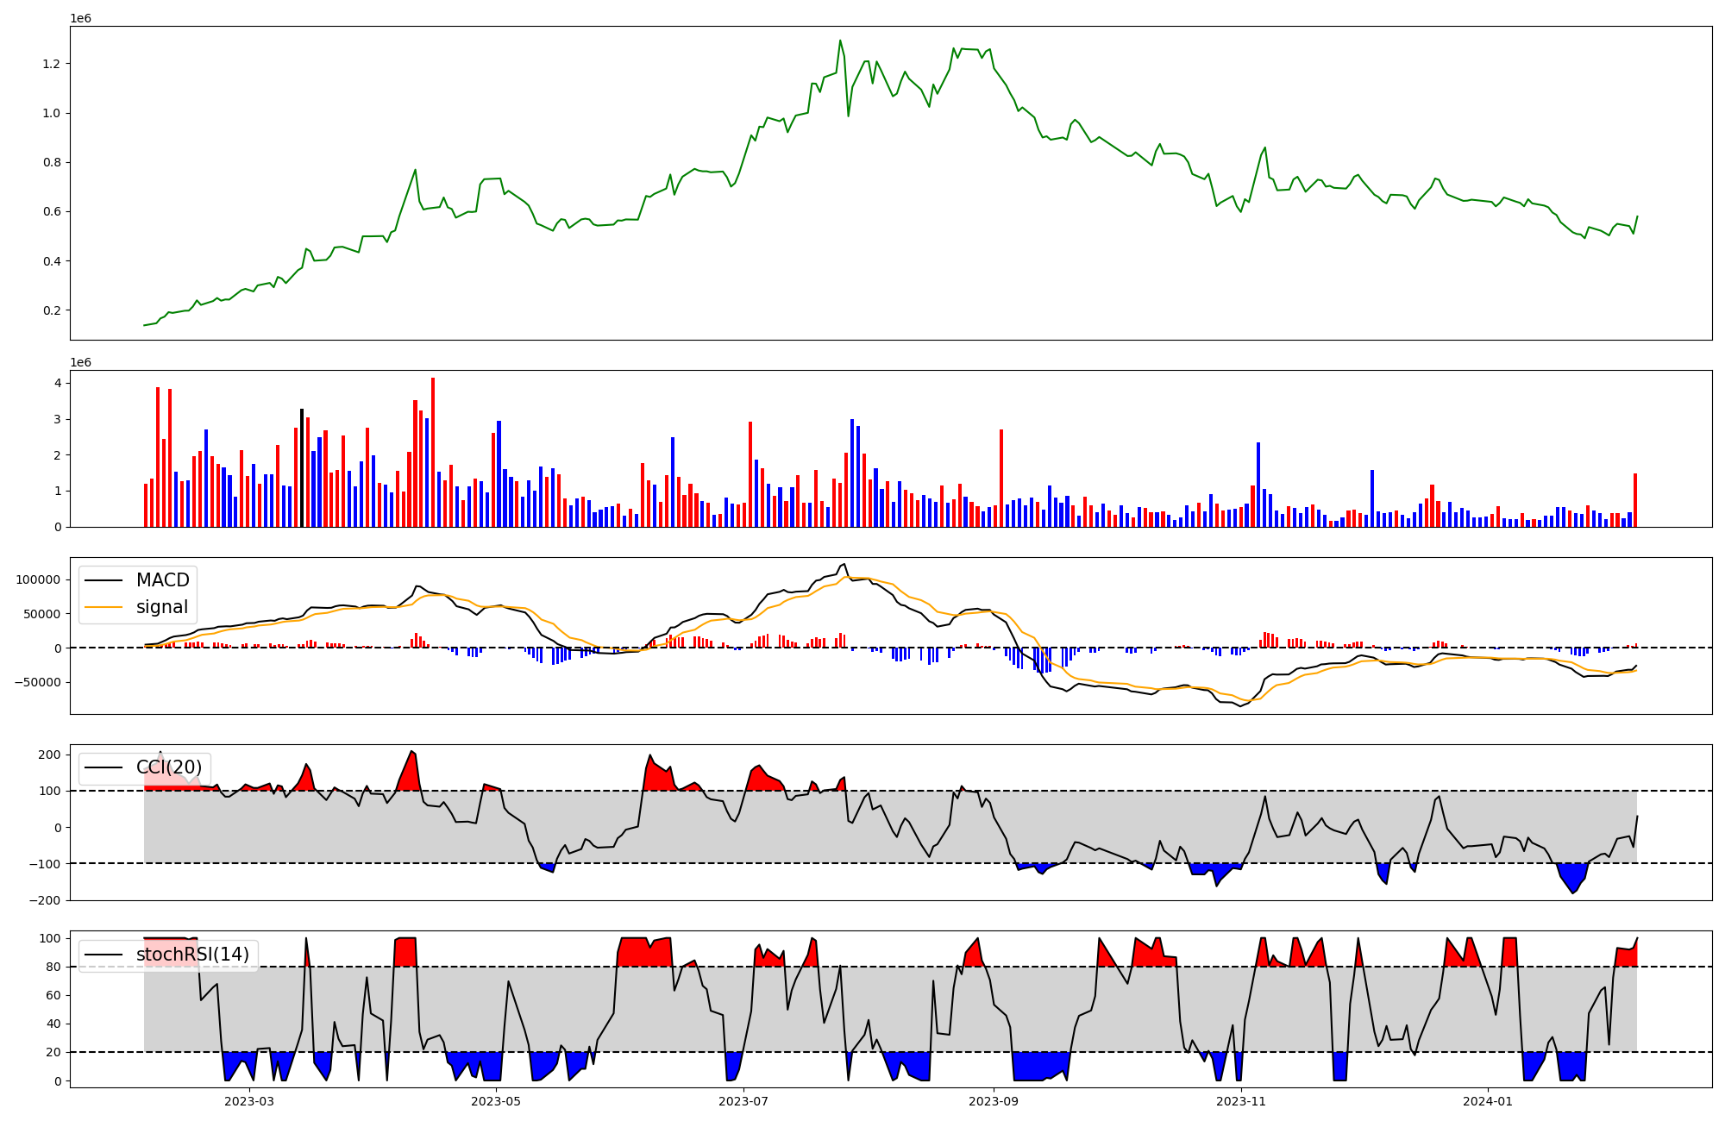Click the stochRSI(14) legend entry
Image resolution: width=1725 pixels, height=1121 pixels.
pyautogui.click(x=192, y=955)
